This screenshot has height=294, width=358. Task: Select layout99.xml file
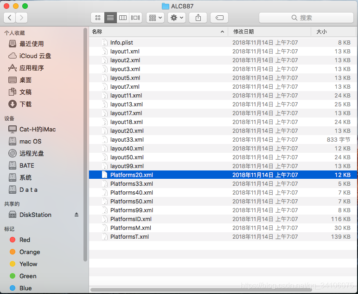(223, 166)
